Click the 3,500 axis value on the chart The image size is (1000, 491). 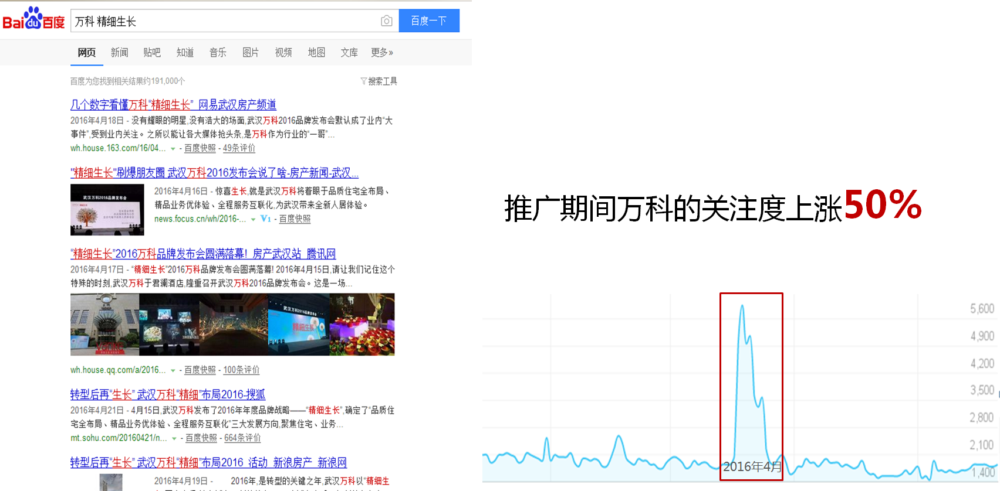(x=982, y=390)
